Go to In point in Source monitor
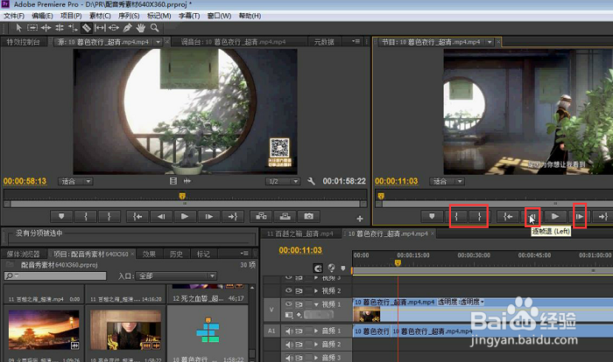The width and height of the screenshot is (613, 362). [137, 216]
